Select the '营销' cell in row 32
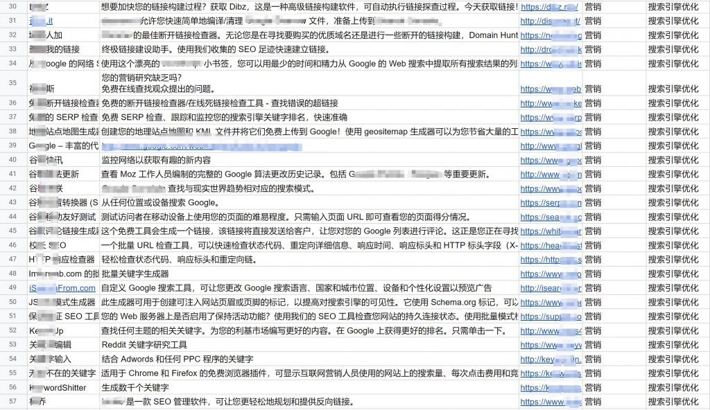Viewport: 710px width, 410px height. (x=614, y=35)
